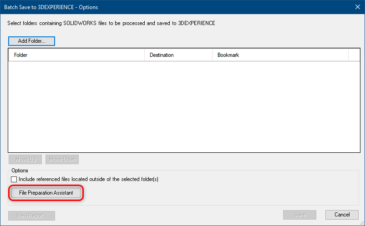365x226 pixels.
Task: Enable include referenced files outside selected folders
Action: 14,179
